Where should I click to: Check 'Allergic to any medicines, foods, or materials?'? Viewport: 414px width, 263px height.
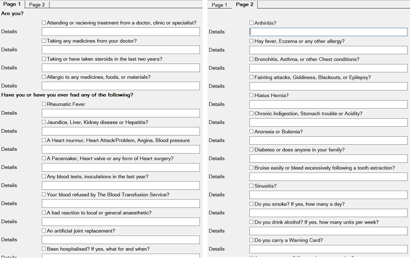(44, 77)
